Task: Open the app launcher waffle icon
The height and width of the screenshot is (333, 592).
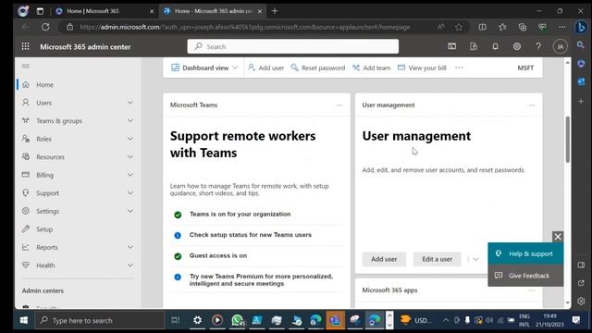Action: click(x=25, y=46)
